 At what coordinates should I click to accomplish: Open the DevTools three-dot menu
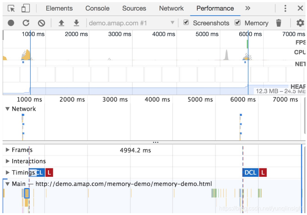coord(285,8)
